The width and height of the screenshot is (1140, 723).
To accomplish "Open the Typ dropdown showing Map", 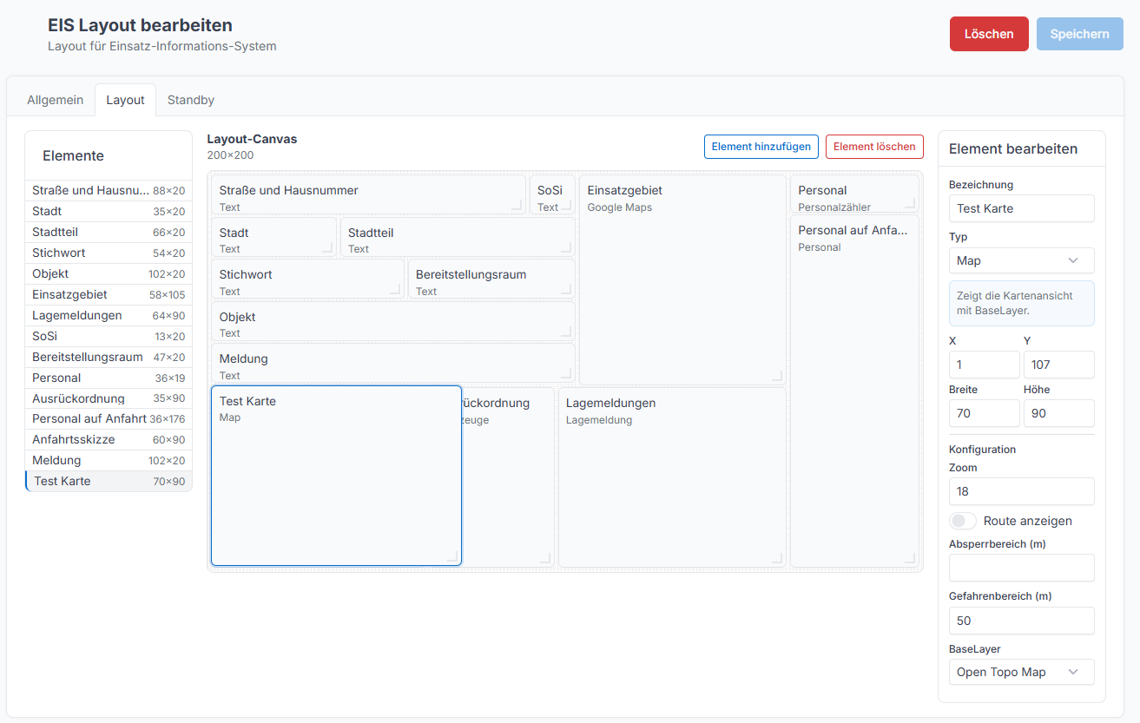I will click(x=1021, y=260).
